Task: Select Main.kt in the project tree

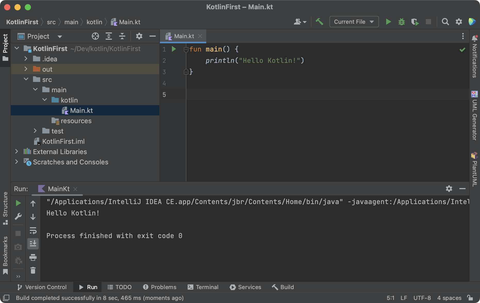Action: click(x=85, y=110)
